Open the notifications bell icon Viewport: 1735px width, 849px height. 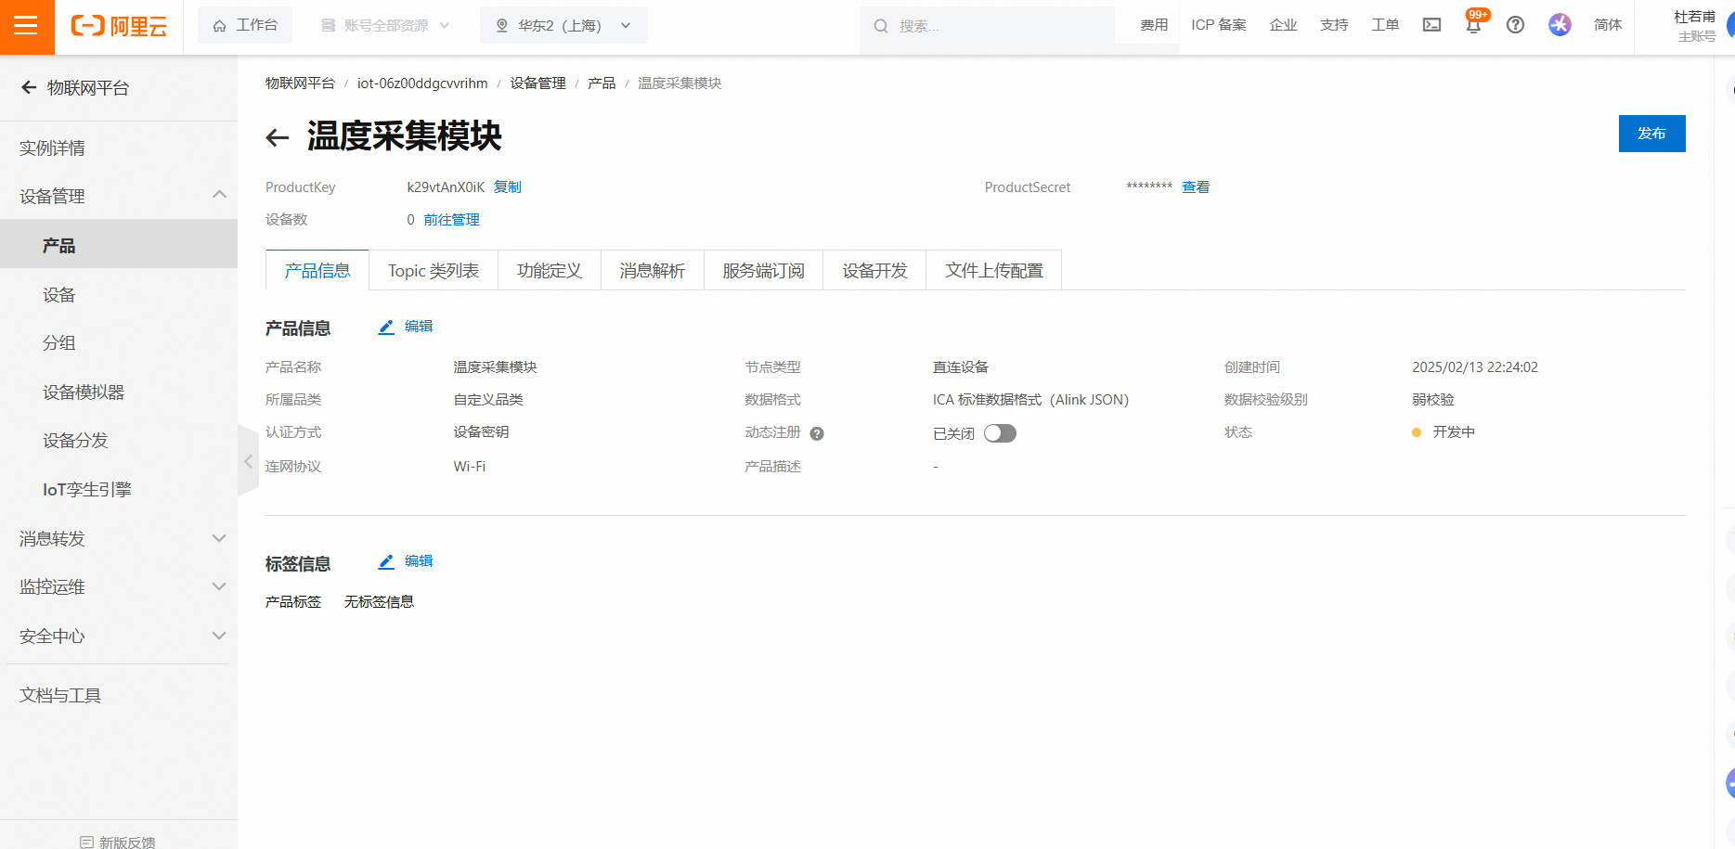(x=1473, y=25)
